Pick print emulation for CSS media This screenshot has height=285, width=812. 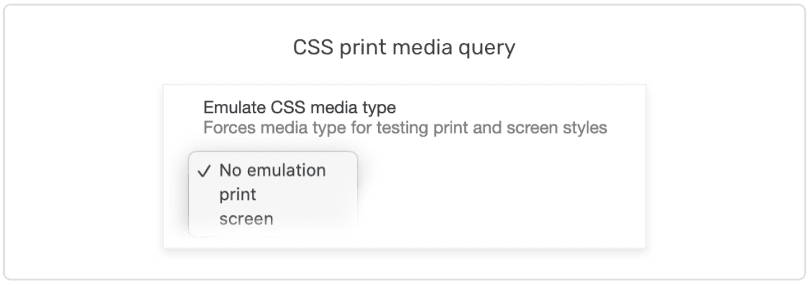[x=238, y=194]
